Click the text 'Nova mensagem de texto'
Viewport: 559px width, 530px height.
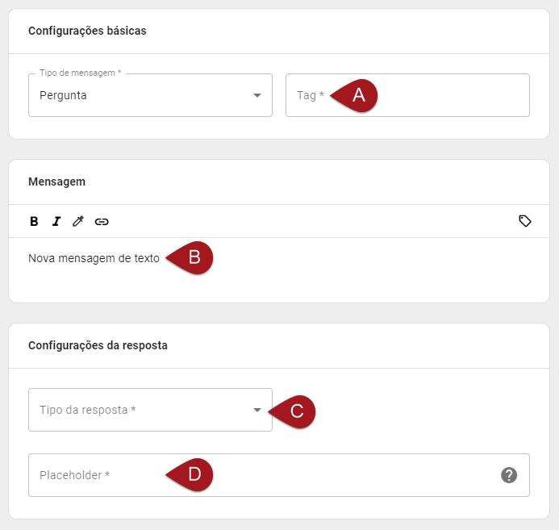pos(94,259)
